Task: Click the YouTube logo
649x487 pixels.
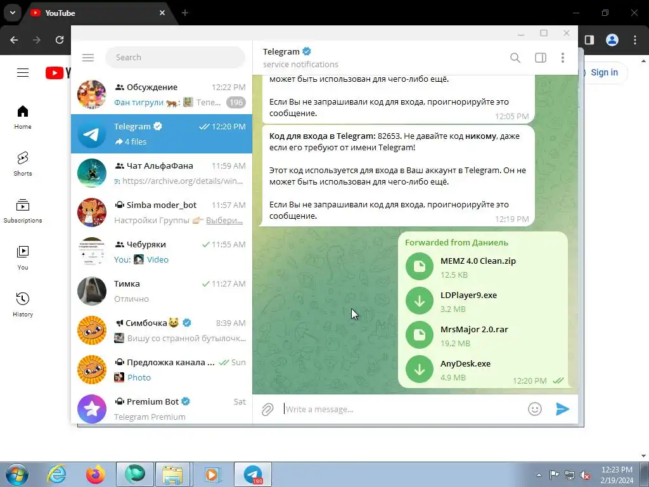Action: click(x=58, y=73)
